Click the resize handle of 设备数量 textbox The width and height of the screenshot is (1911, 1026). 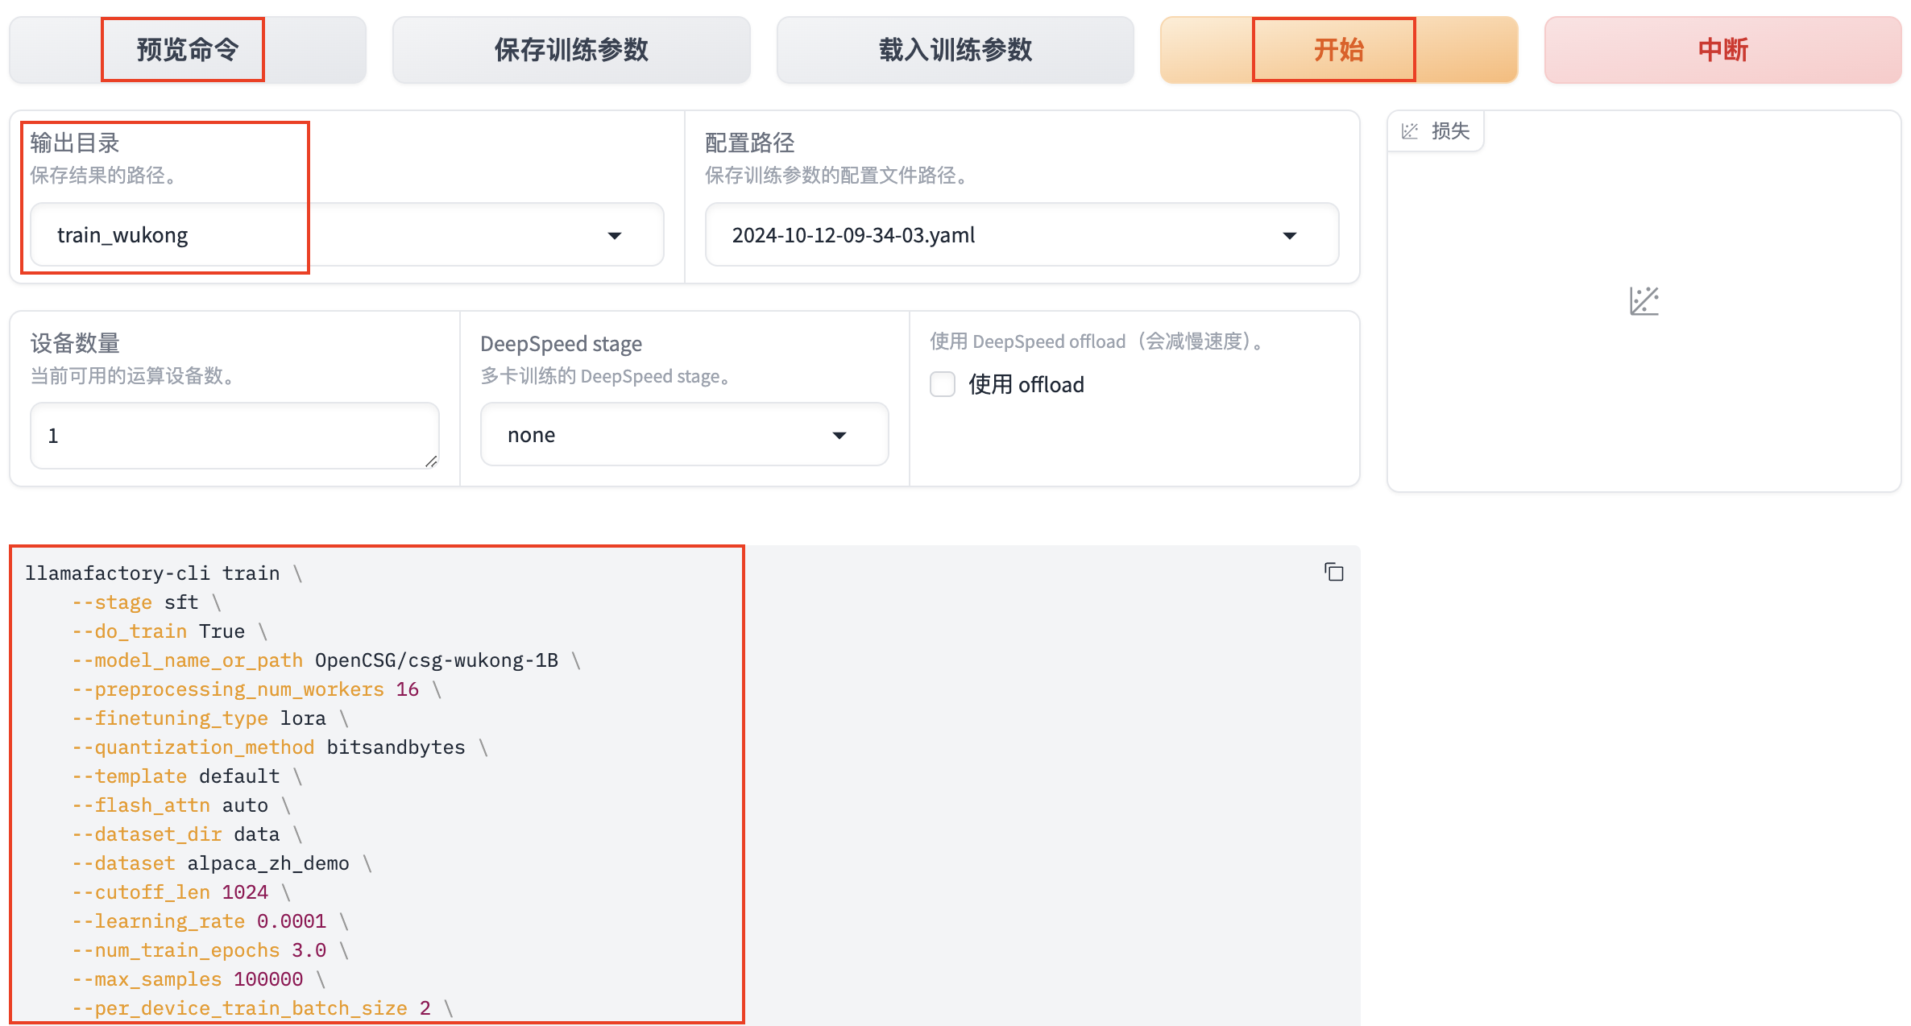pos(431,461)
